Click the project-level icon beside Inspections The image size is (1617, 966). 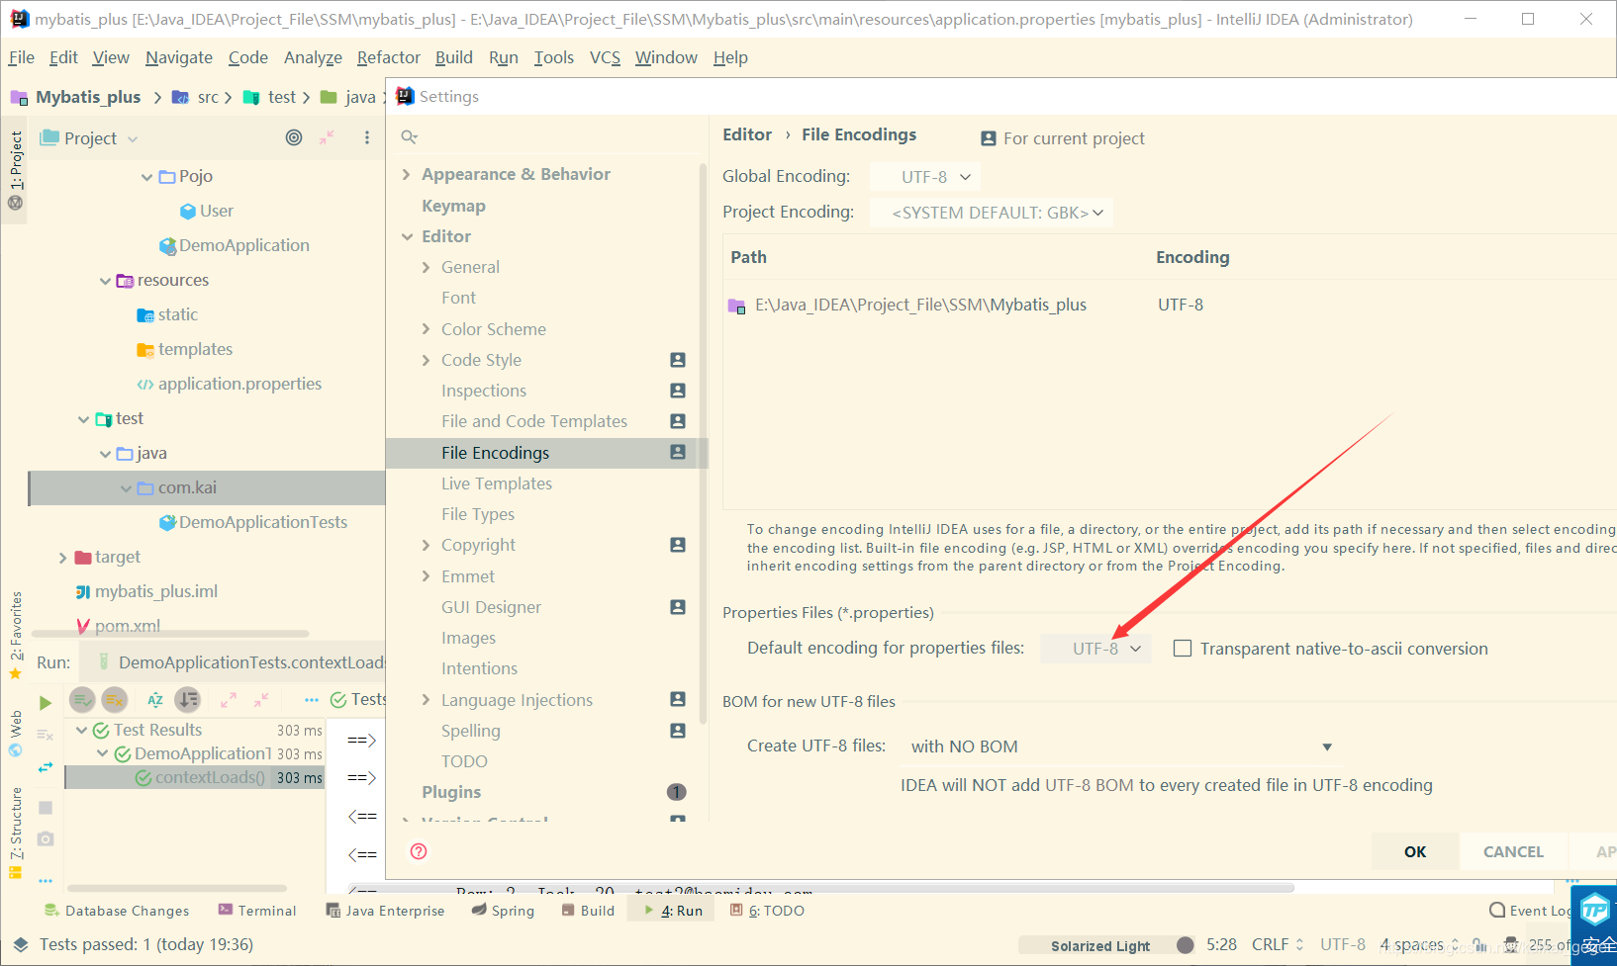678,391
